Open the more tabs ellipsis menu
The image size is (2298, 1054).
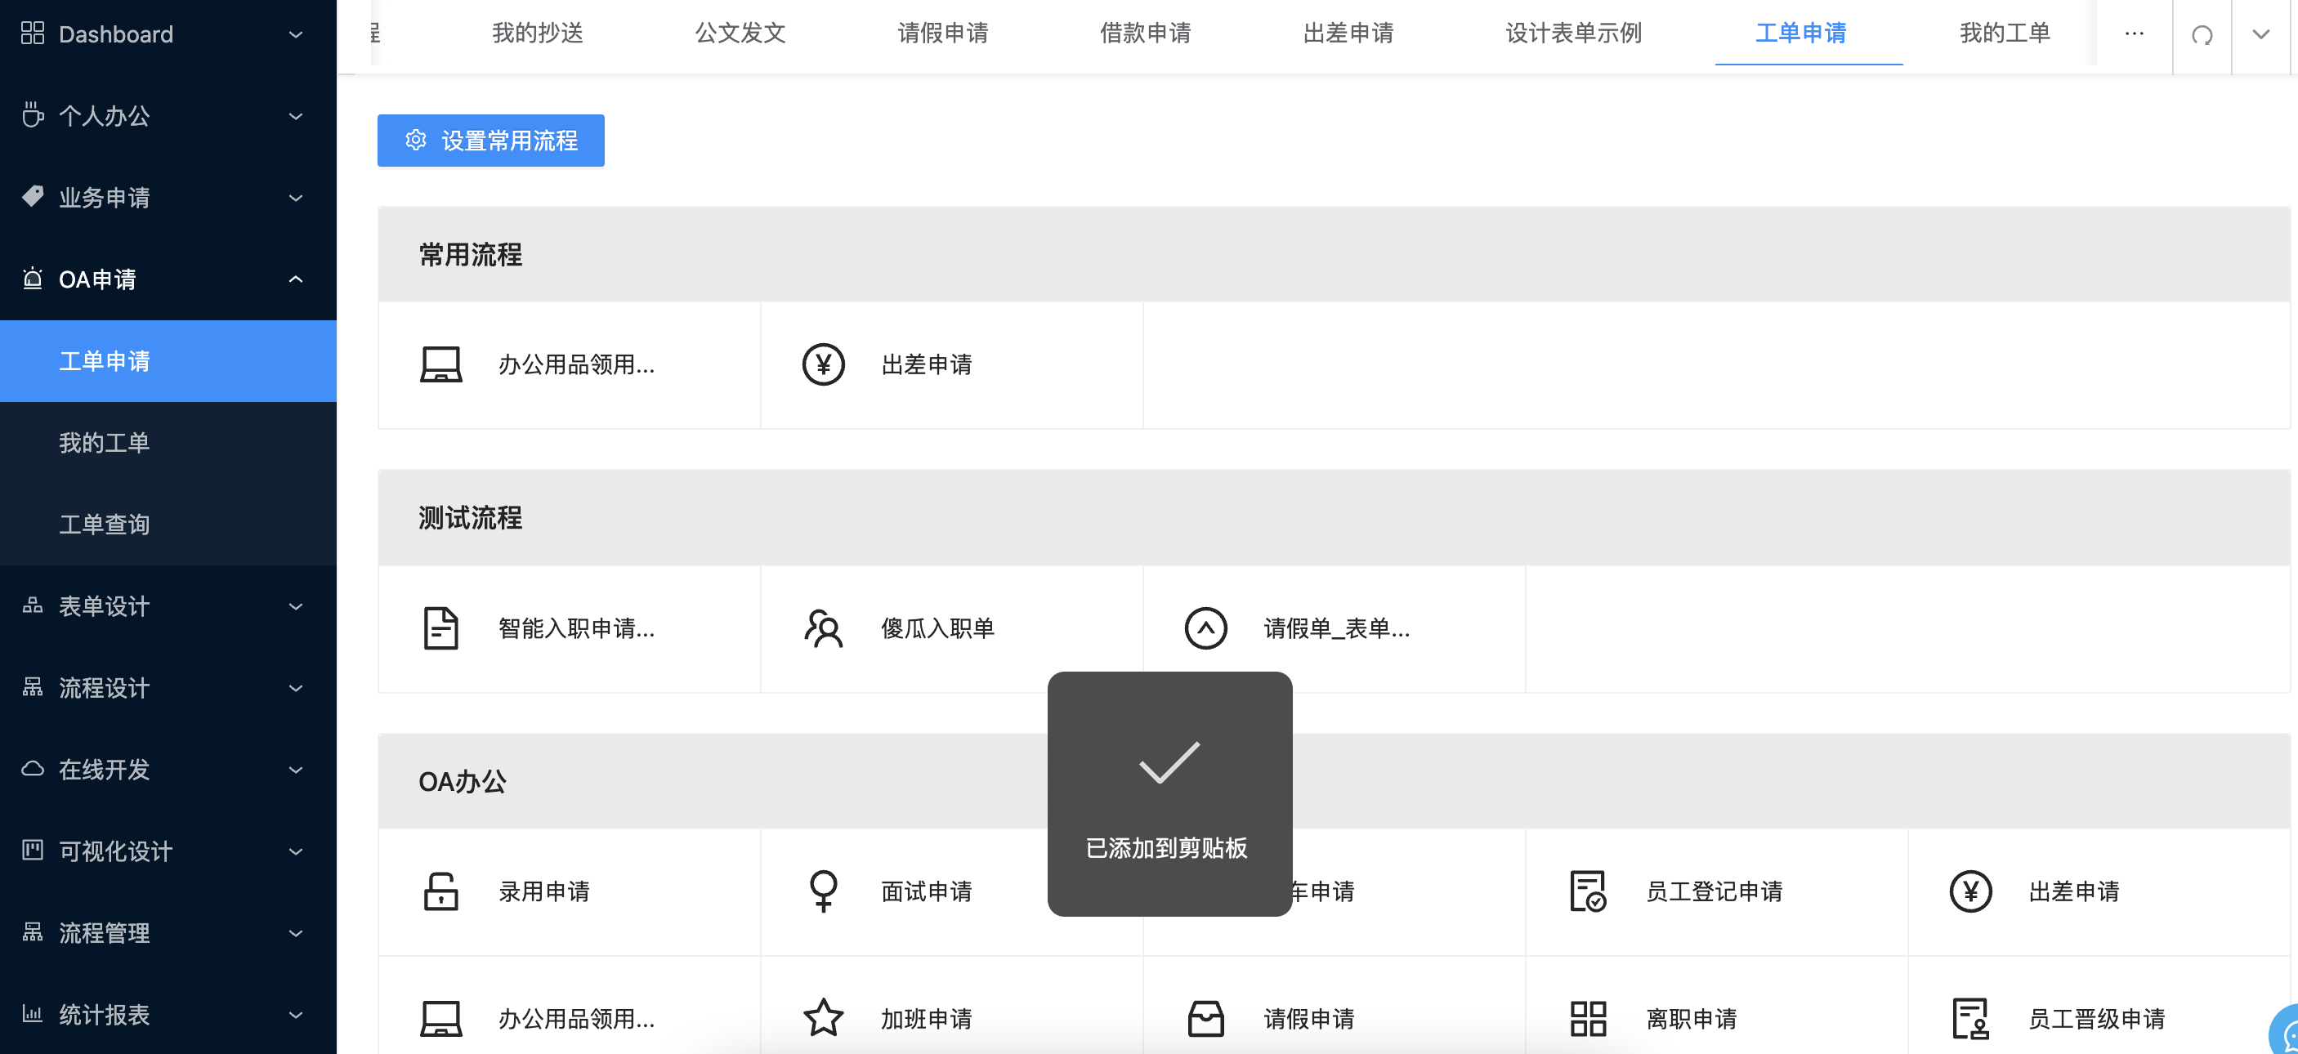2134,33
